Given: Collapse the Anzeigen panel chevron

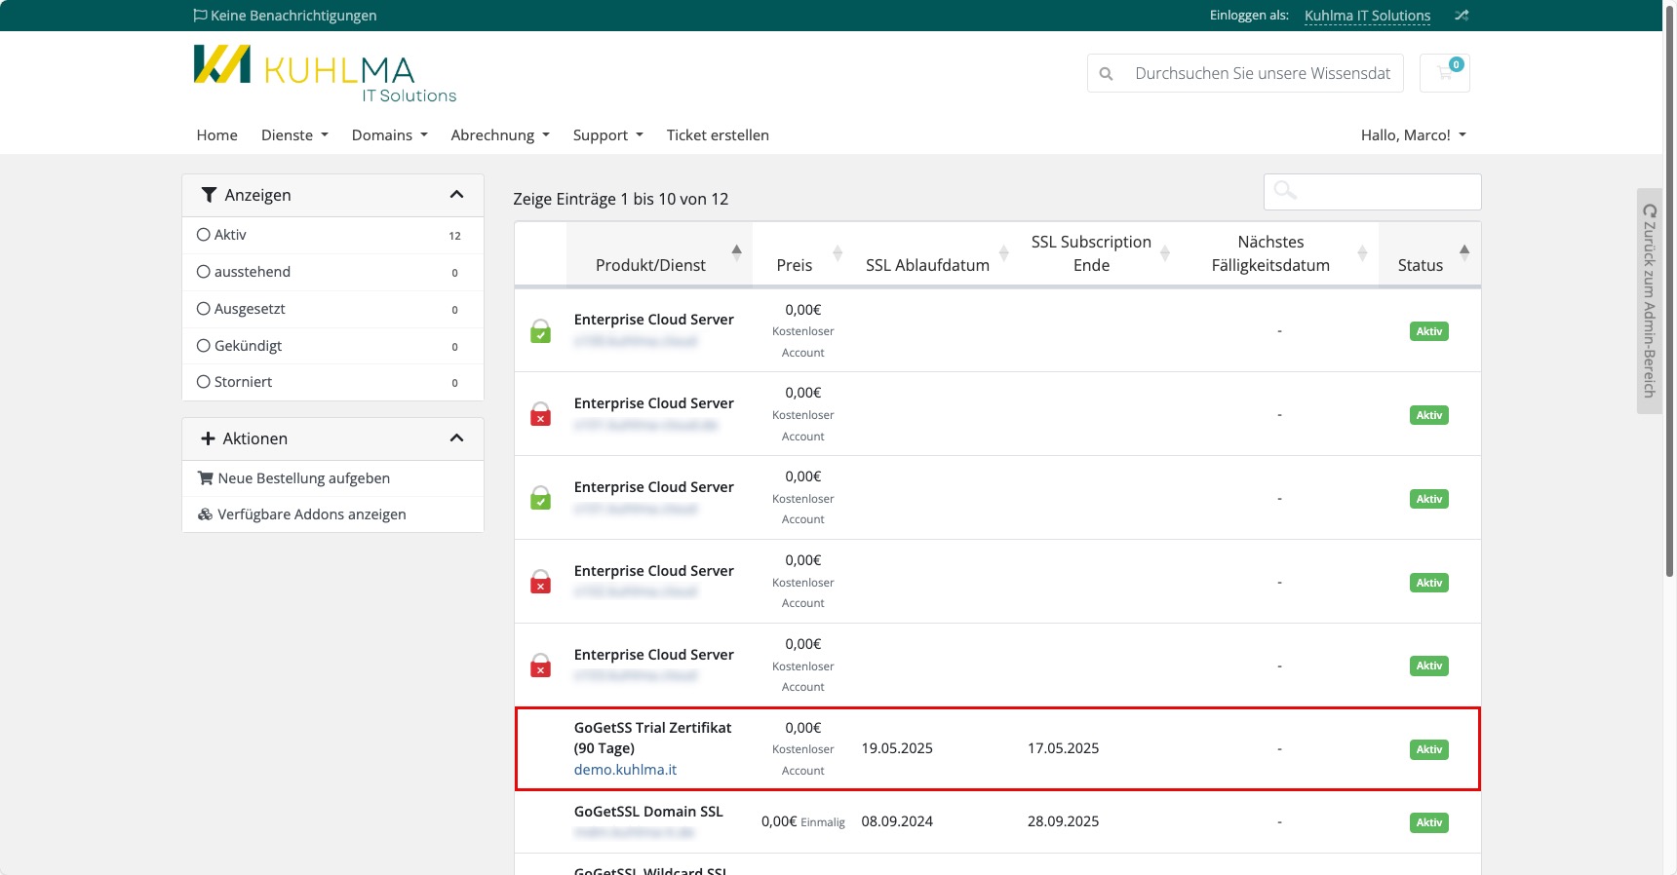Looking at the screenshot, I should pos(456,195).
